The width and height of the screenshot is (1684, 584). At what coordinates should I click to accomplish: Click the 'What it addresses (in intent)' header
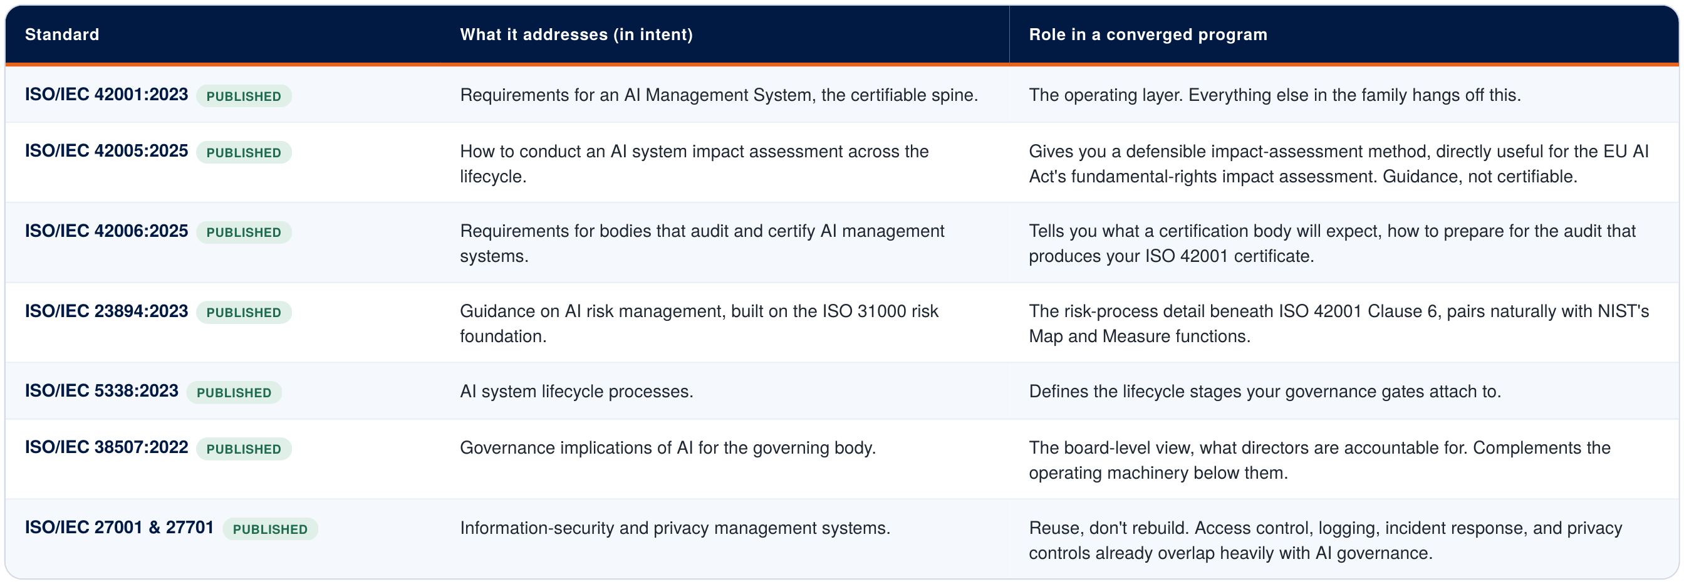coord(576,34)
